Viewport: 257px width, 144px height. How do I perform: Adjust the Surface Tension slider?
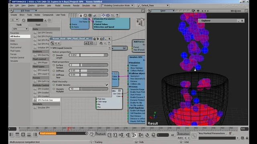(x=94, y=65)
